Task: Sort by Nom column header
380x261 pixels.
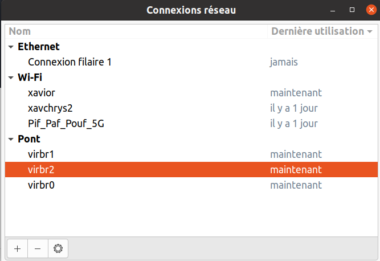Action: pyautogui.click(x=136, y=31)
